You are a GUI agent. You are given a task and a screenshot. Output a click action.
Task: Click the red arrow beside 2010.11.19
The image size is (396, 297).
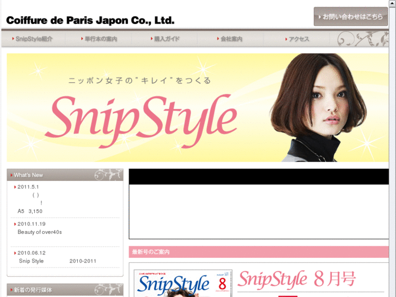[x=15, y=224]
